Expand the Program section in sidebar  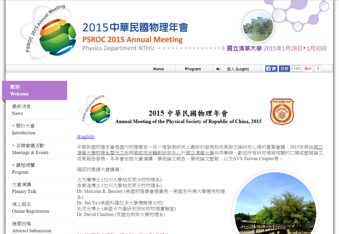(x=23, y=169)
